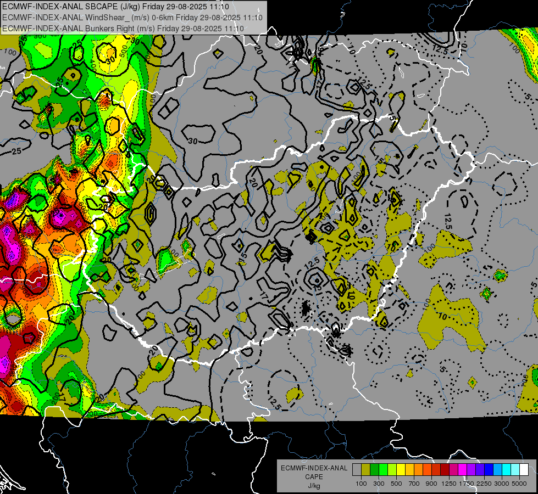Pick the pure yellow legend swatch
The height and width of the screenshot is (494, 538).
click(x=401, y=470)
